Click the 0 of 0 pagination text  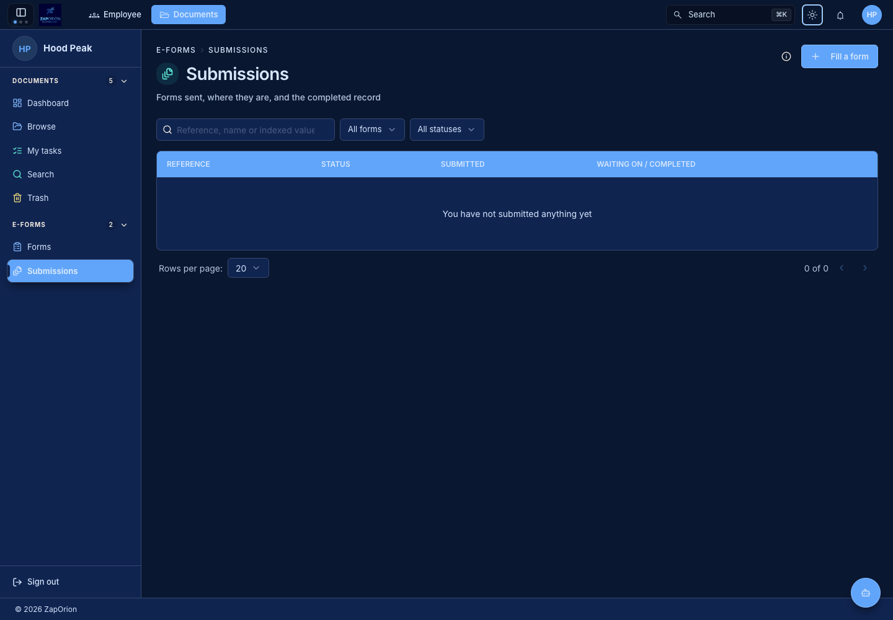tap(816, 268)
